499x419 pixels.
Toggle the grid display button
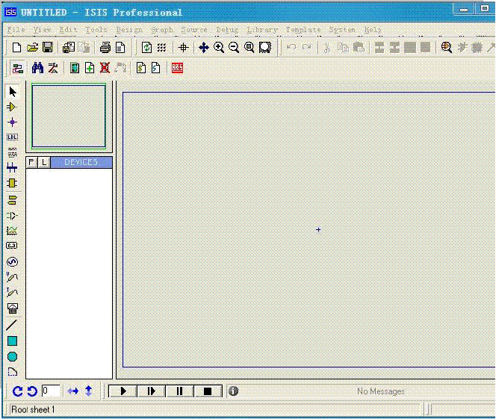(x=161, y=47)
